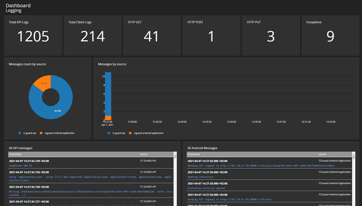Click resize handle of Messages count by source widget
This screenshot has height=206, width=362.
point(90,138)
